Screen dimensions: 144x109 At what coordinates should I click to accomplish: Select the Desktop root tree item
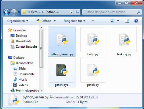tap(19, 58)
